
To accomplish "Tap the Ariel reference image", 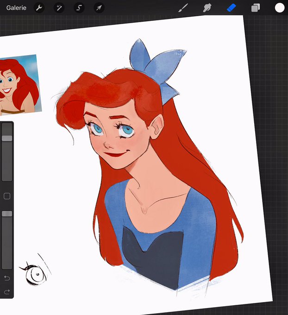I will pyautogui.click(x=20, y=85).
